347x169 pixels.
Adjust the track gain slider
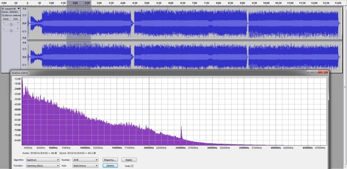(x=11, y=24)
